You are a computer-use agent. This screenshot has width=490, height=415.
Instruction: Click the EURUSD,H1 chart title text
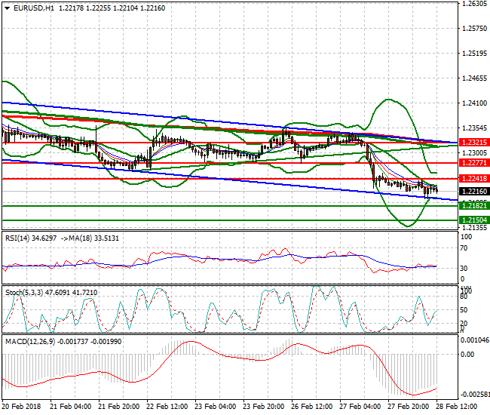(x=34, y=8)
